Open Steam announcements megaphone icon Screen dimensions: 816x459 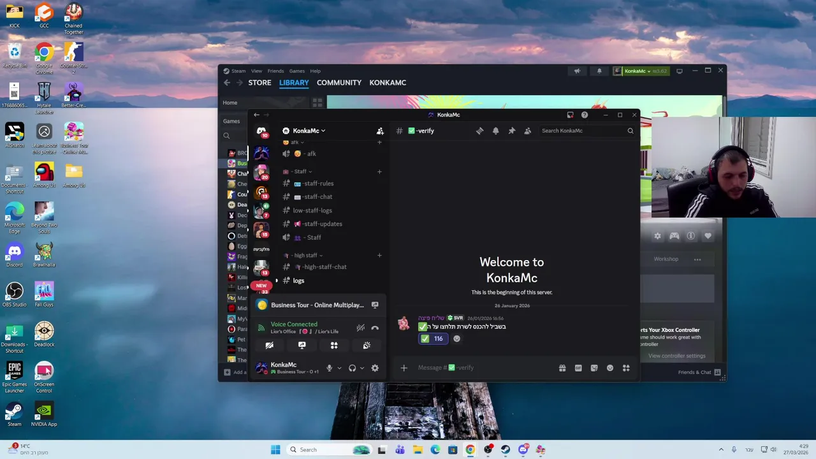(x=577, y=71)
